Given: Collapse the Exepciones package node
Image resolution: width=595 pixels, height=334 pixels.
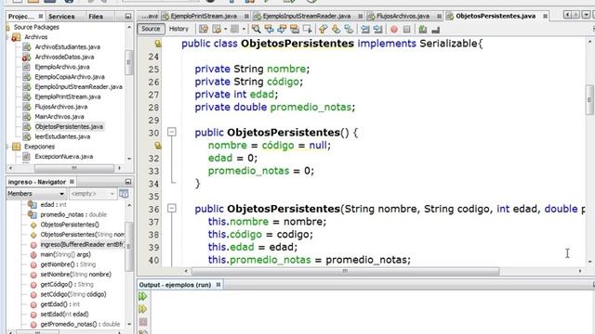Looking at the screenshot, I should click(x=7, y=147).
